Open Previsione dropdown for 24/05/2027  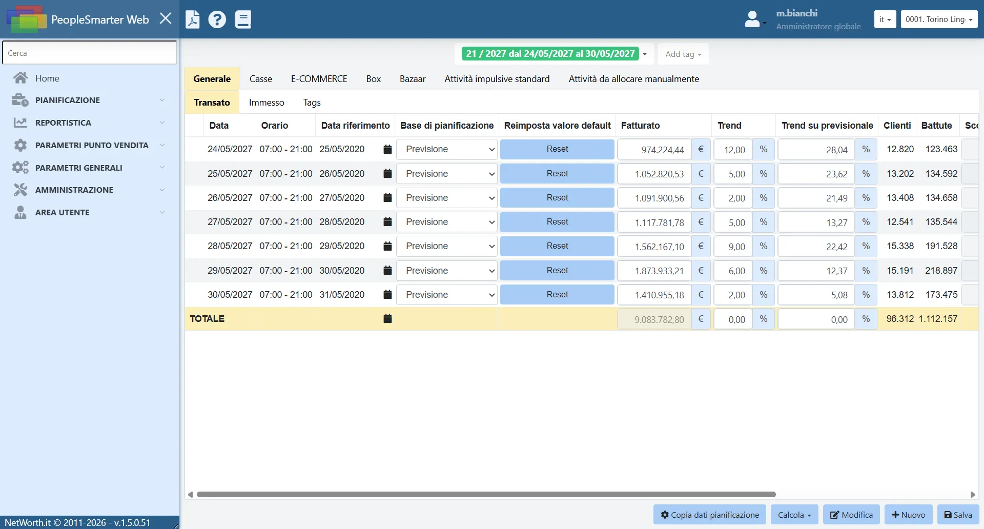447,149
